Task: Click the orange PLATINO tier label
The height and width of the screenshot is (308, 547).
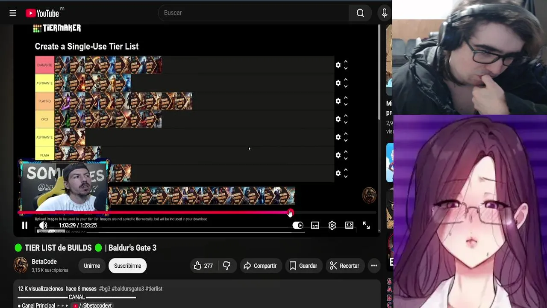Action: coord(44,101)
